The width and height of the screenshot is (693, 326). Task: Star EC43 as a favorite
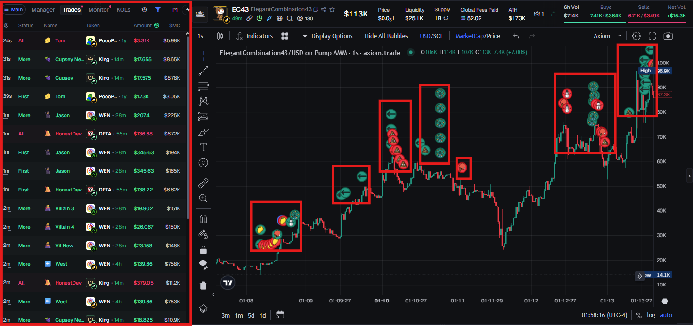(332, 9)
